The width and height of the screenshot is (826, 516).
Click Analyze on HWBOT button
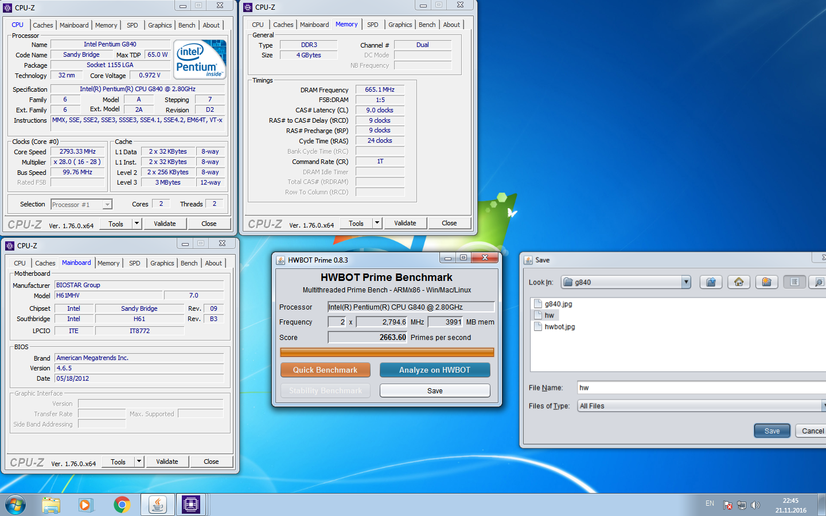[x=435, y=370]
